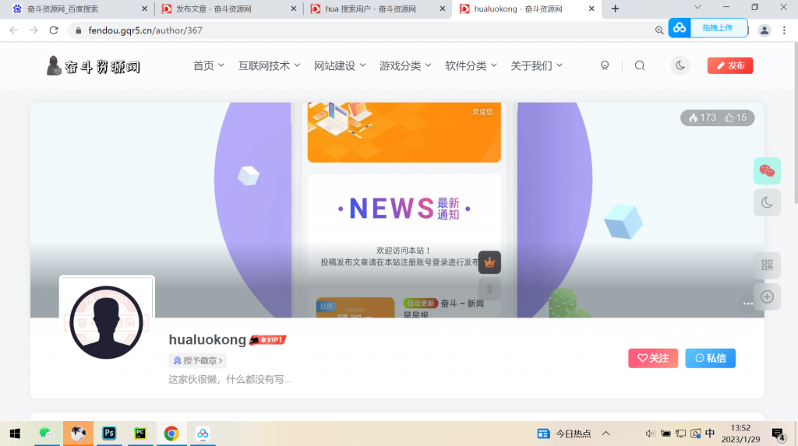Click the 拖拽上传 upload button
Viewport: 798px width, 446px height.
click(x=718, y=28)
